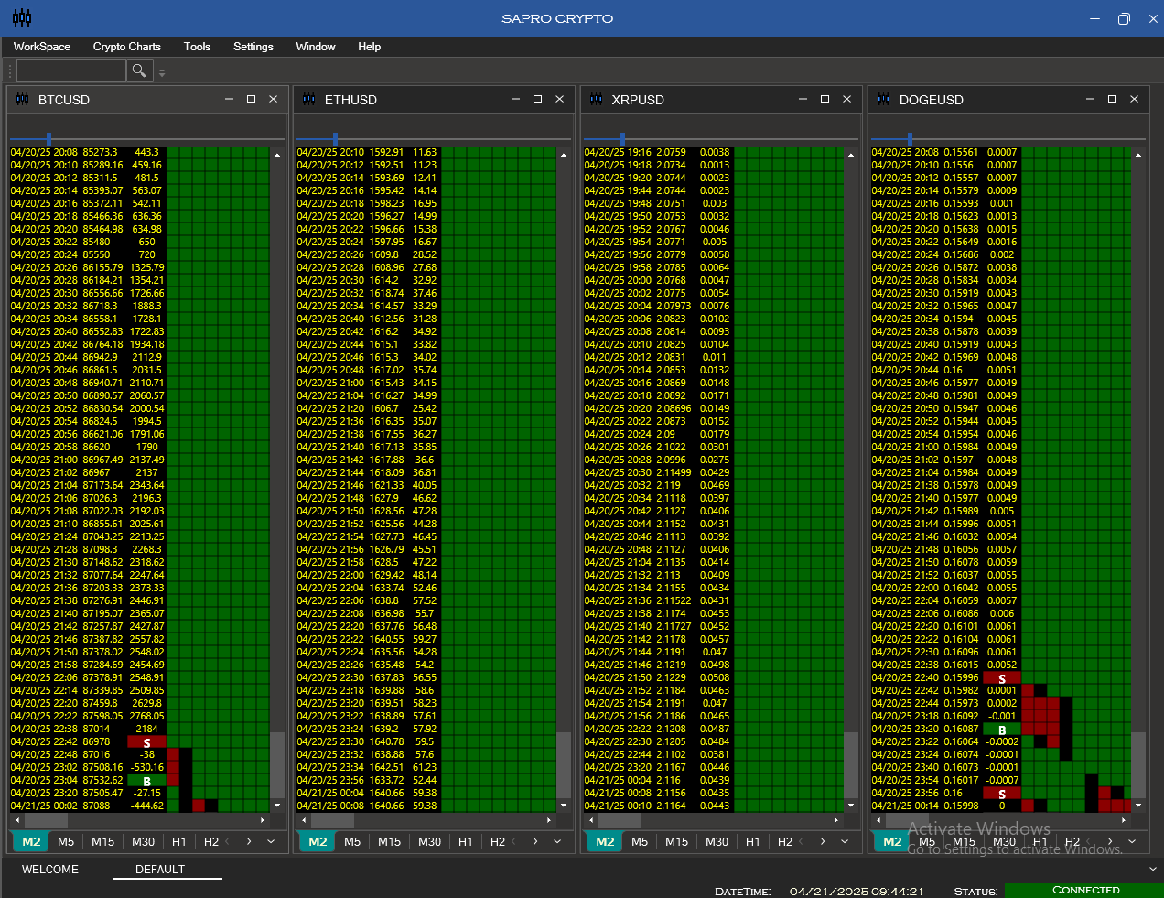The image size is (1164, 898).
Task: Switch to the WELCOME workspace tab
Action: [50, 870]
